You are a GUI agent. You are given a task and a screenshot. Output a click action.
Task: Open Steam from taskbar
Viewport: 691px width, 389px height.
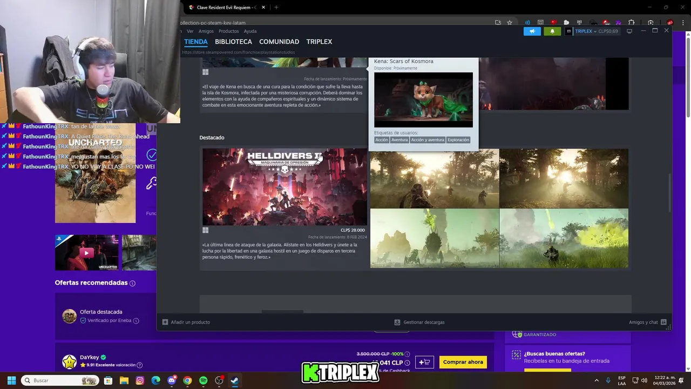pyautogui.click(x=235, y=380)
